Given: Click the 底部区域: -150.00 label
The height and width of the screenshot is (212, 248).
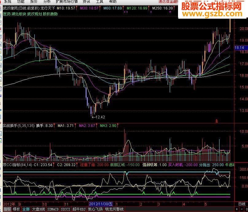Looking at the screenshot, I should (125, 165).
